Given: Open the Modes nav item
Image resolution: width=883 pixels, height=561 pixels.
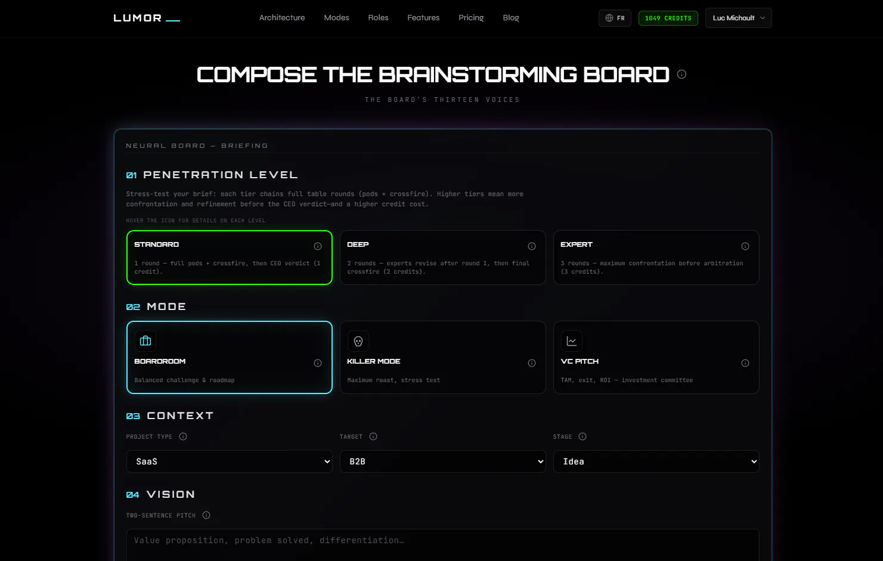Looking at the screenshot, I should 337,18.
